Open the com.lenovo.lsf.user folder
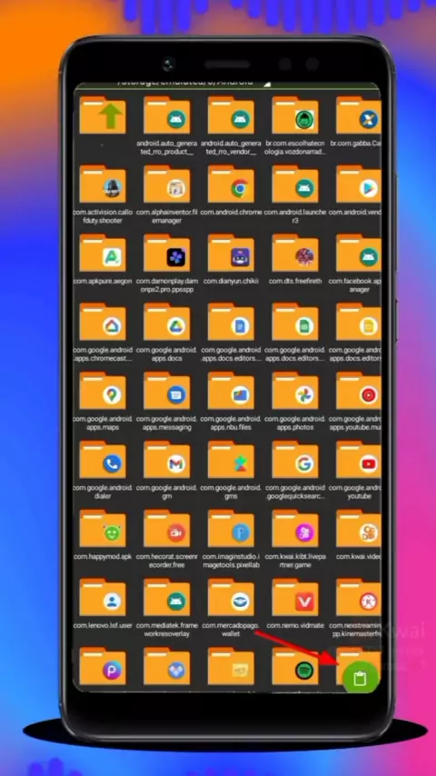436x776 pixels. coord(103,597)
